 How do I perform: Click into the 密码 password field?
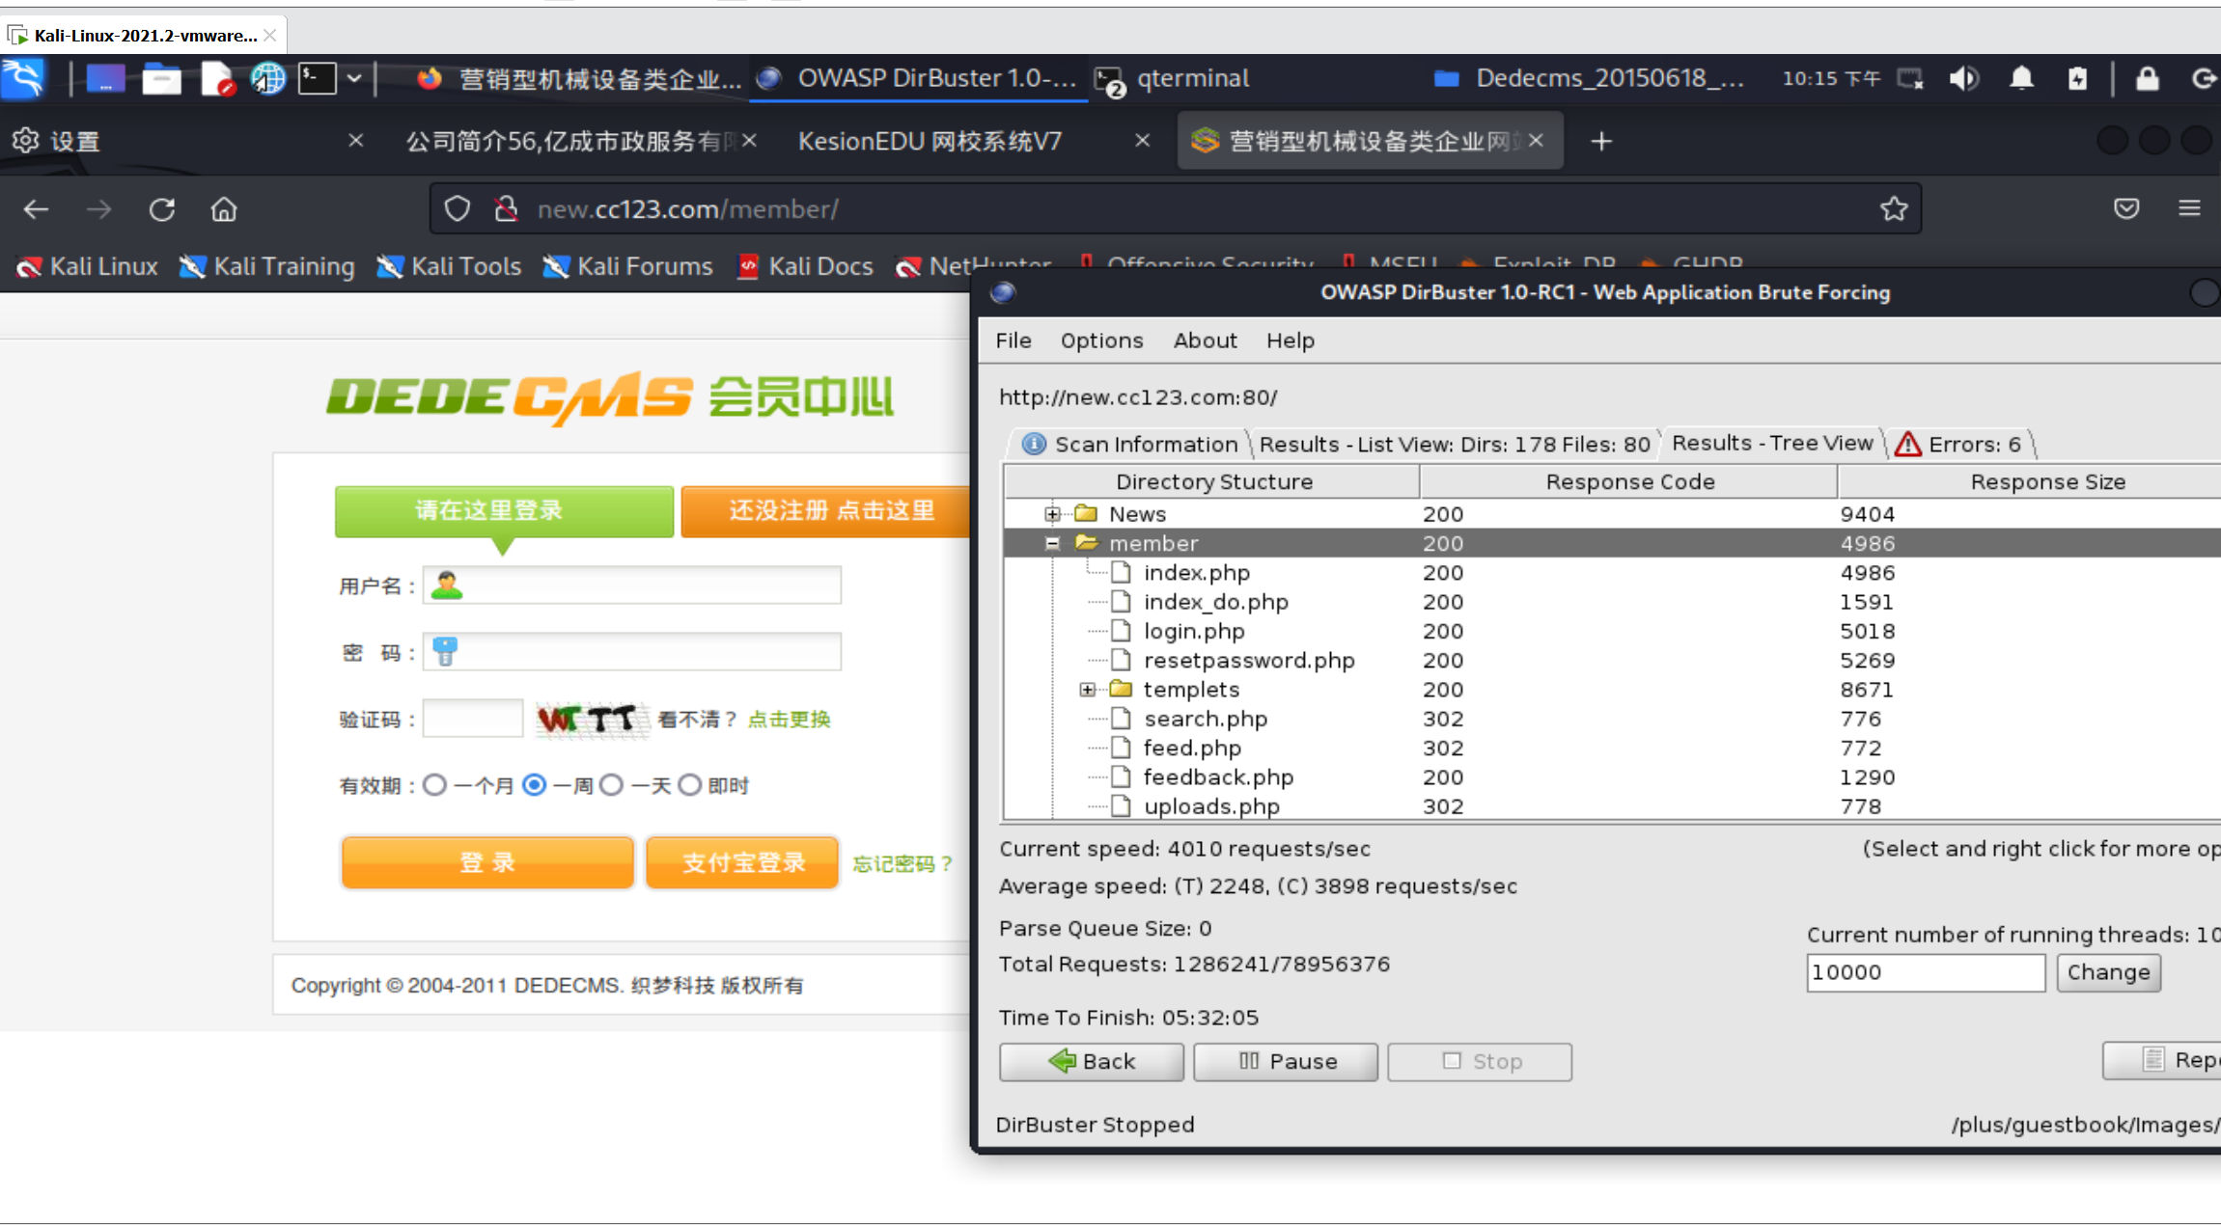[x=632, y=652]
